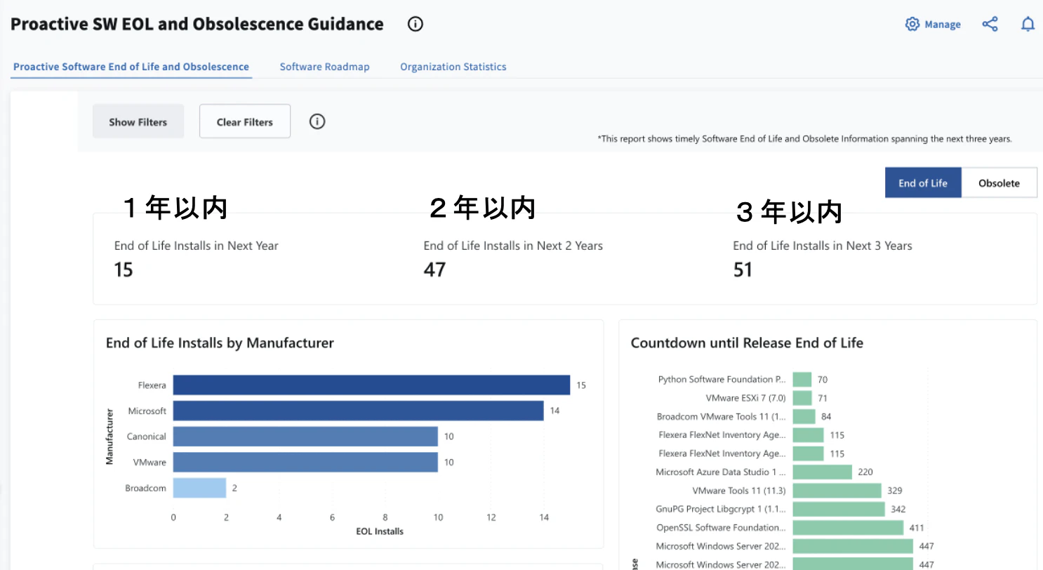Open the Organization Statistics tab
This screenshot has height=570, width=1043.
click(453, 67)
